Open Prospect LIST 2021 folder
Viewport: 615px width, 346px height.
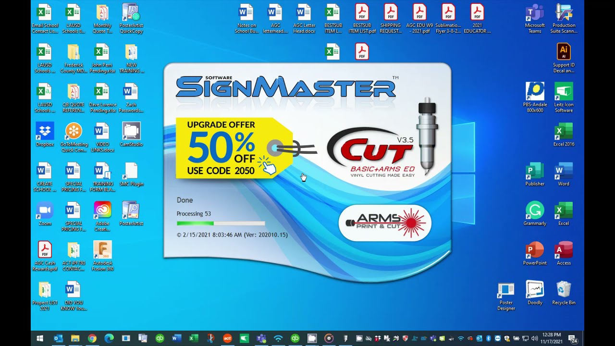pos(45,297)
